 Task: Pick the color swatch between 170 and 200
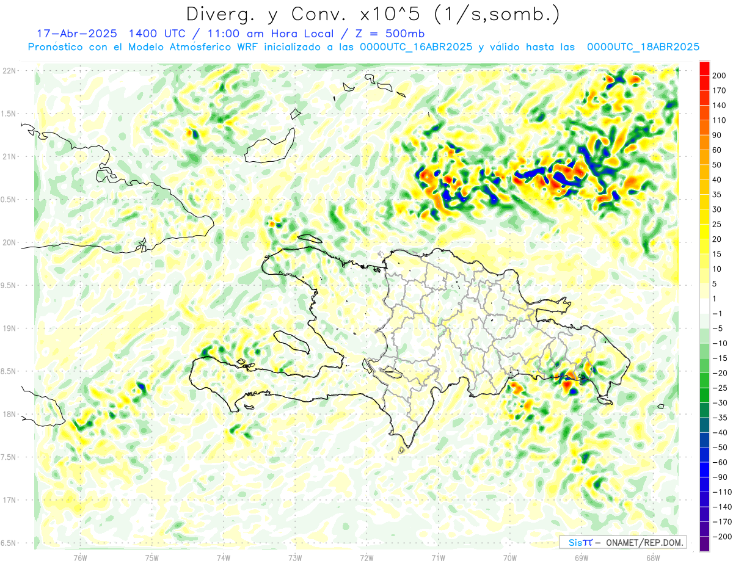click(704, 83)
